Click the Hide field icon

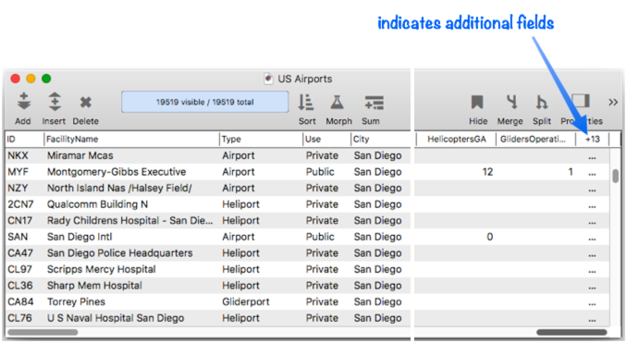pos(477,103)
